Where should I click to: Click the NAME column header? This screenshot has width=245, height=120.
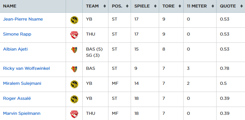point(10,6)
